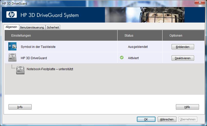The width and height of the screenshot is (207, 126).
Task: Click the hockey player banner image
Action: (x=145, y=15)
